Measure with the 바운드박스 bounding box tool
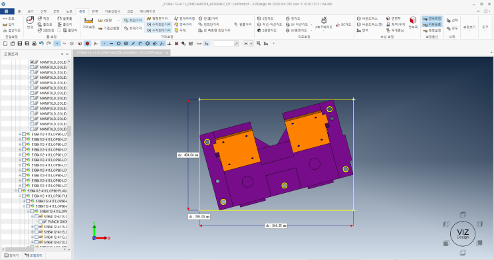This screenshot has width=494, height=260. coord(367,19)
